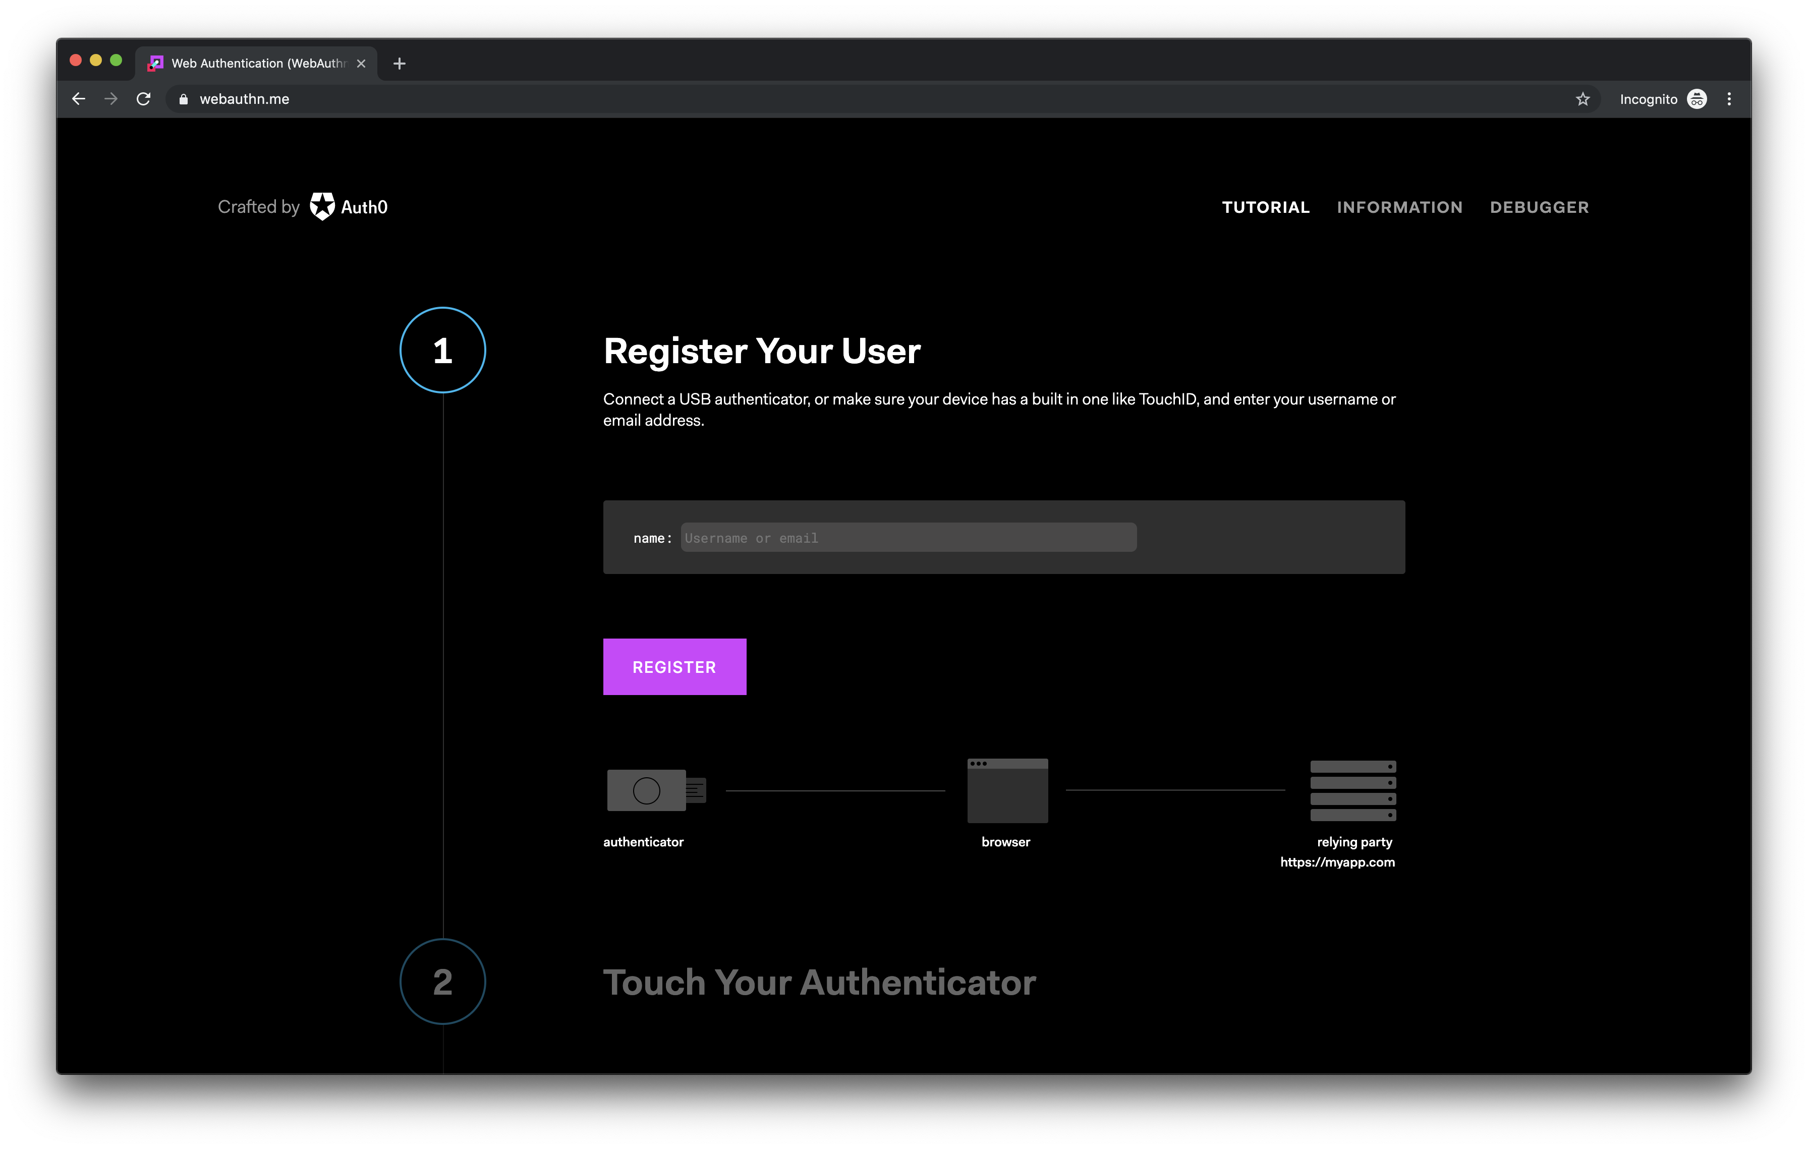
Task: Click the browser forward arrow
Action: 111,99
